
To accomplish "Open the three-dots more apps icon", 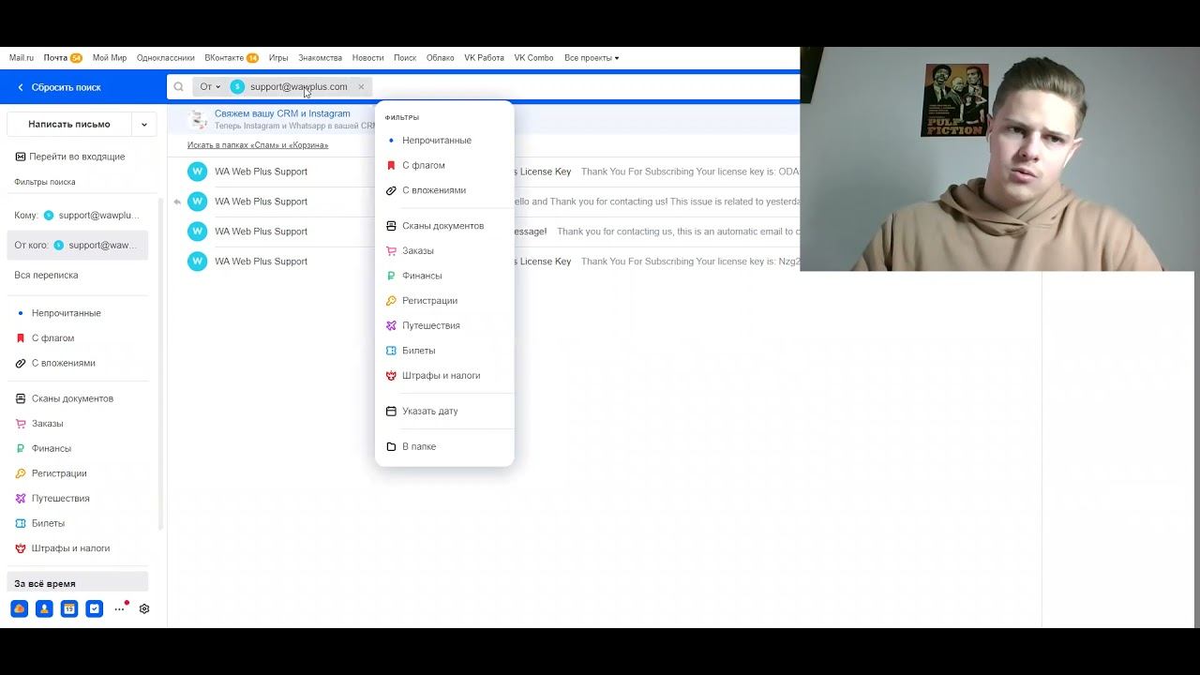I will pyautogui.click(x=120, y=608).
